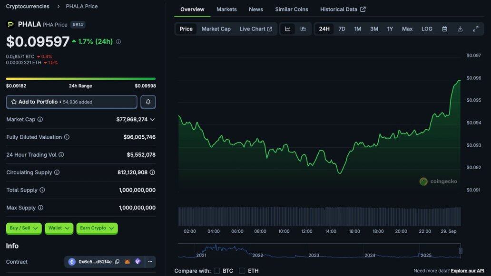Open the Earn Crypto dropdown
Screen dimensions: 491x276
tap(97, 228)
